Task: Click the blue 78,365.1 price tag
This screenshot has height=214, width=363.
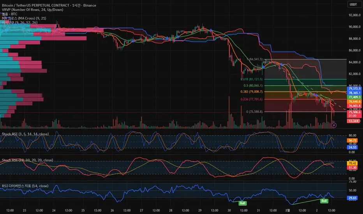Action: pyautogui.click(x=354, y=93)
